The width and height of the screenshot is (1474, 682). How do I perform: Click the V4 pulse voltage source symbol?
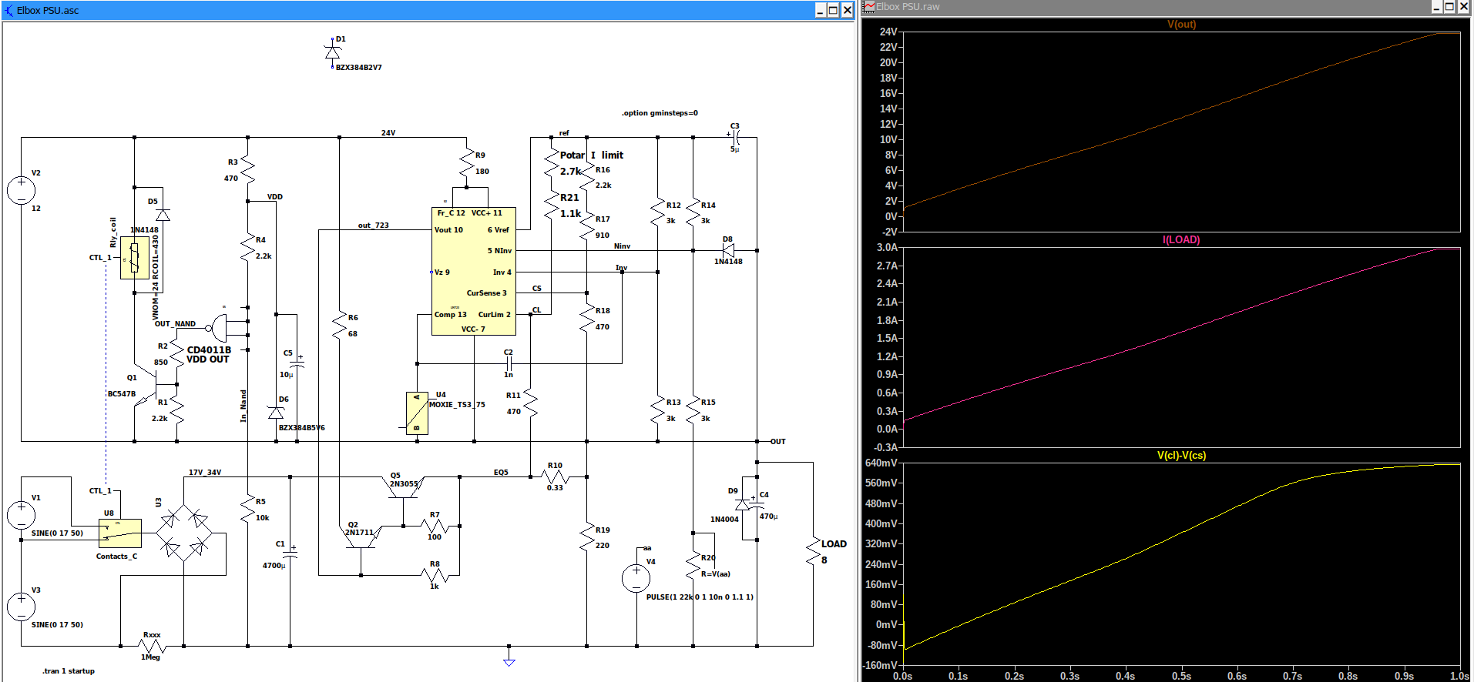(x=636, y=578)
